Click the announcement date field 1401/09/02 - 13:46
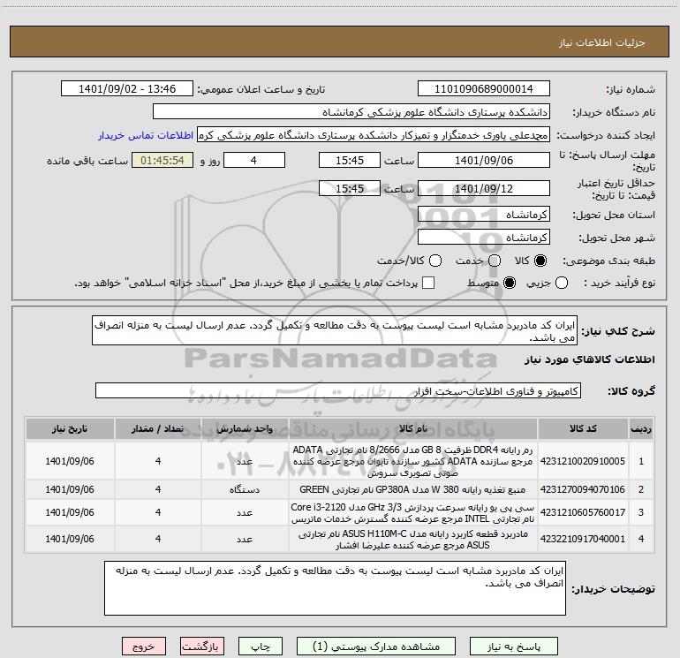The height and width of the screenshot is (658, 680). pyautogui.click(x=127, y=88)
